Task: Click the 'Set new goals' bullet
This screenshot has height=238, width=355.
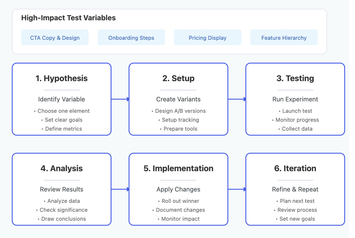Action: [295, 219]
